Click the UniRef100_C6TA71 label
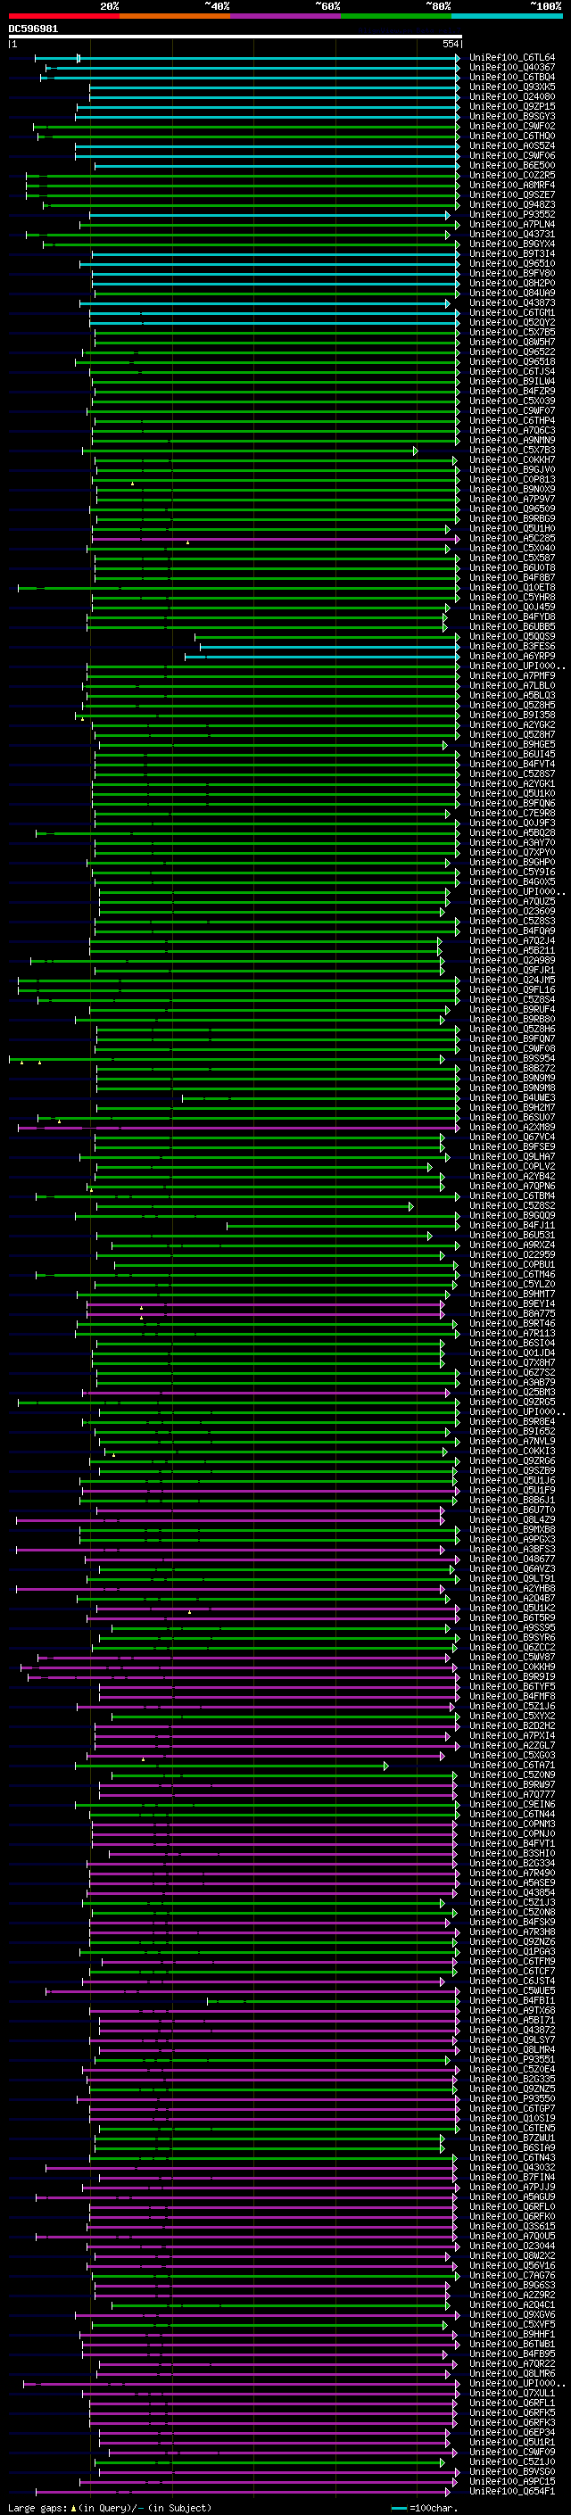Image resolution: width=571 pixels, height=2515 pixels. click(x=511, y=1766)
